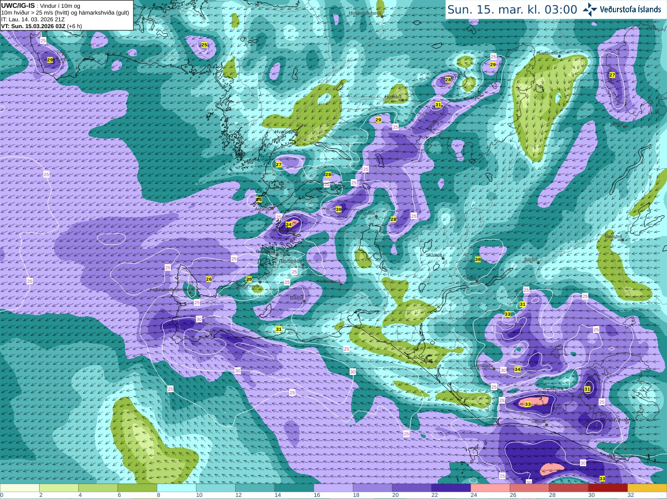Click the 12 tick label on legend scale
This screenshot has width=667, height=499.
tap(239, 495)
